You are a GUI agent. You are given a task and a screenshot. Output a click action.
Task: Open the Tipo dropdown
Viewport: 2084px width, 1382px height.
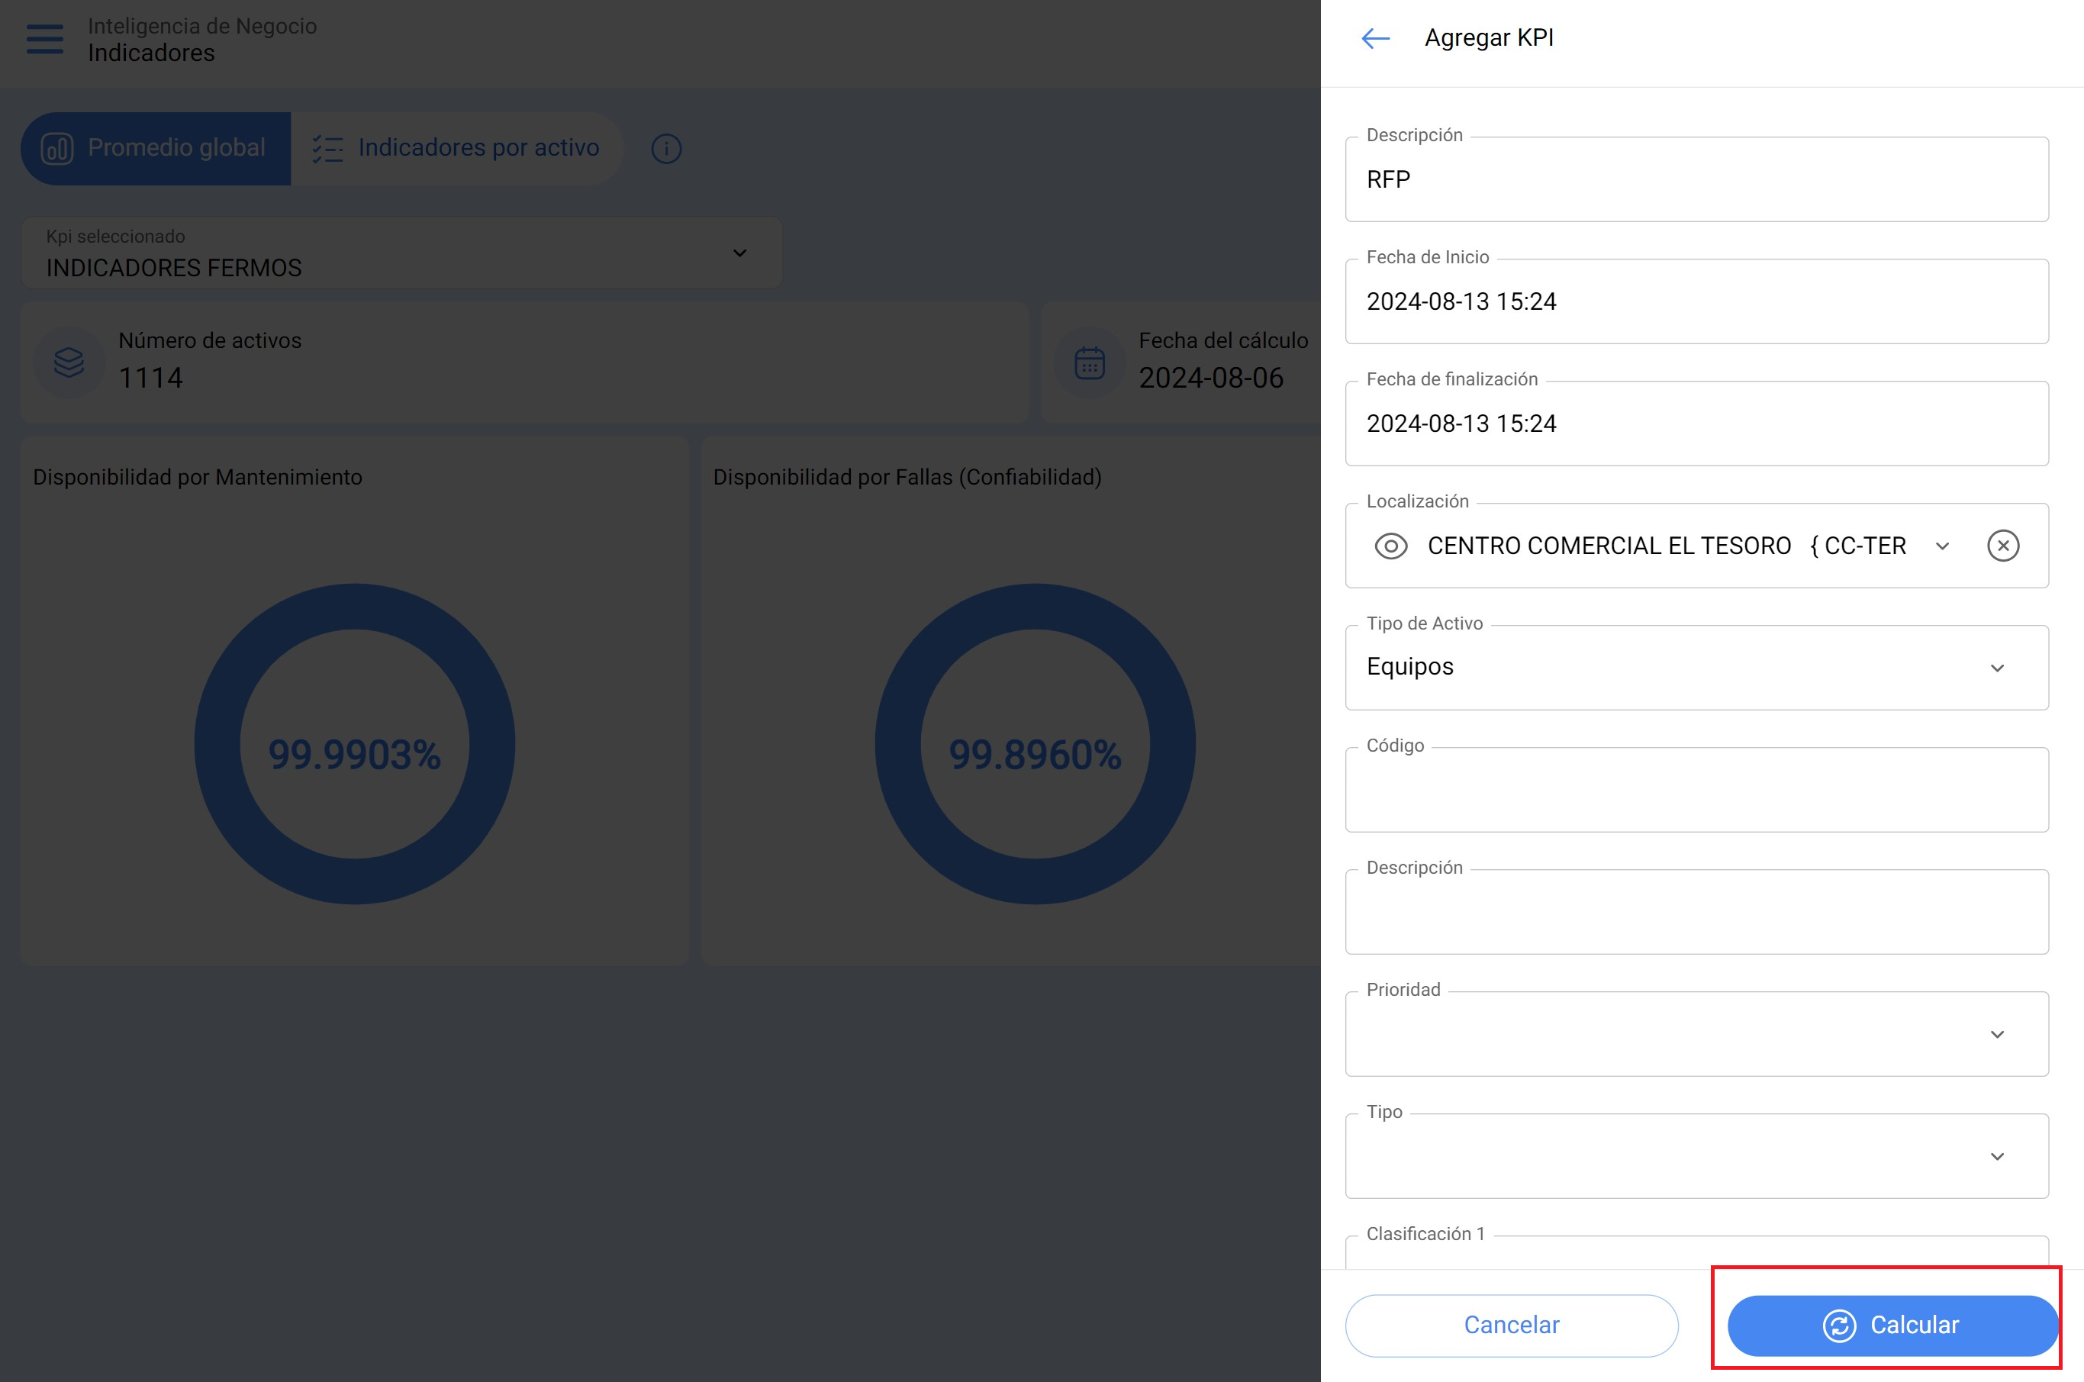pyautogui.click(x=1696, y=1155)
